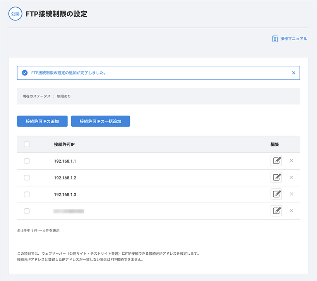Open the editor for 192.168.1.3
Screen dimensions: 317x281
coord(276,194)
